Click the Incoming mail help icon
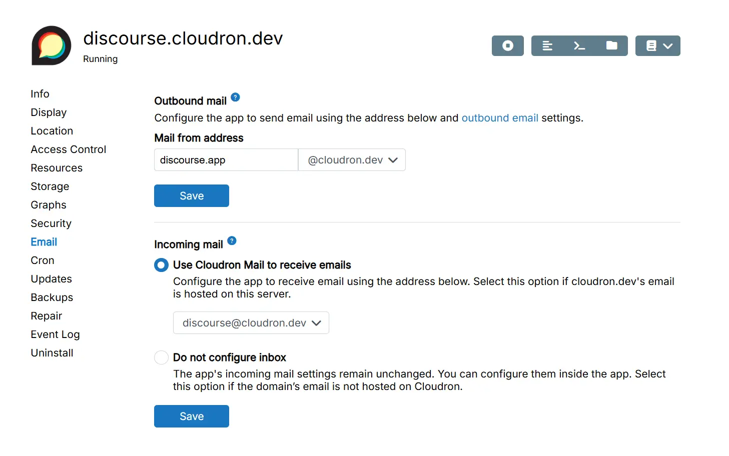Viewport: 729px width, 456px height. (232, 241)
